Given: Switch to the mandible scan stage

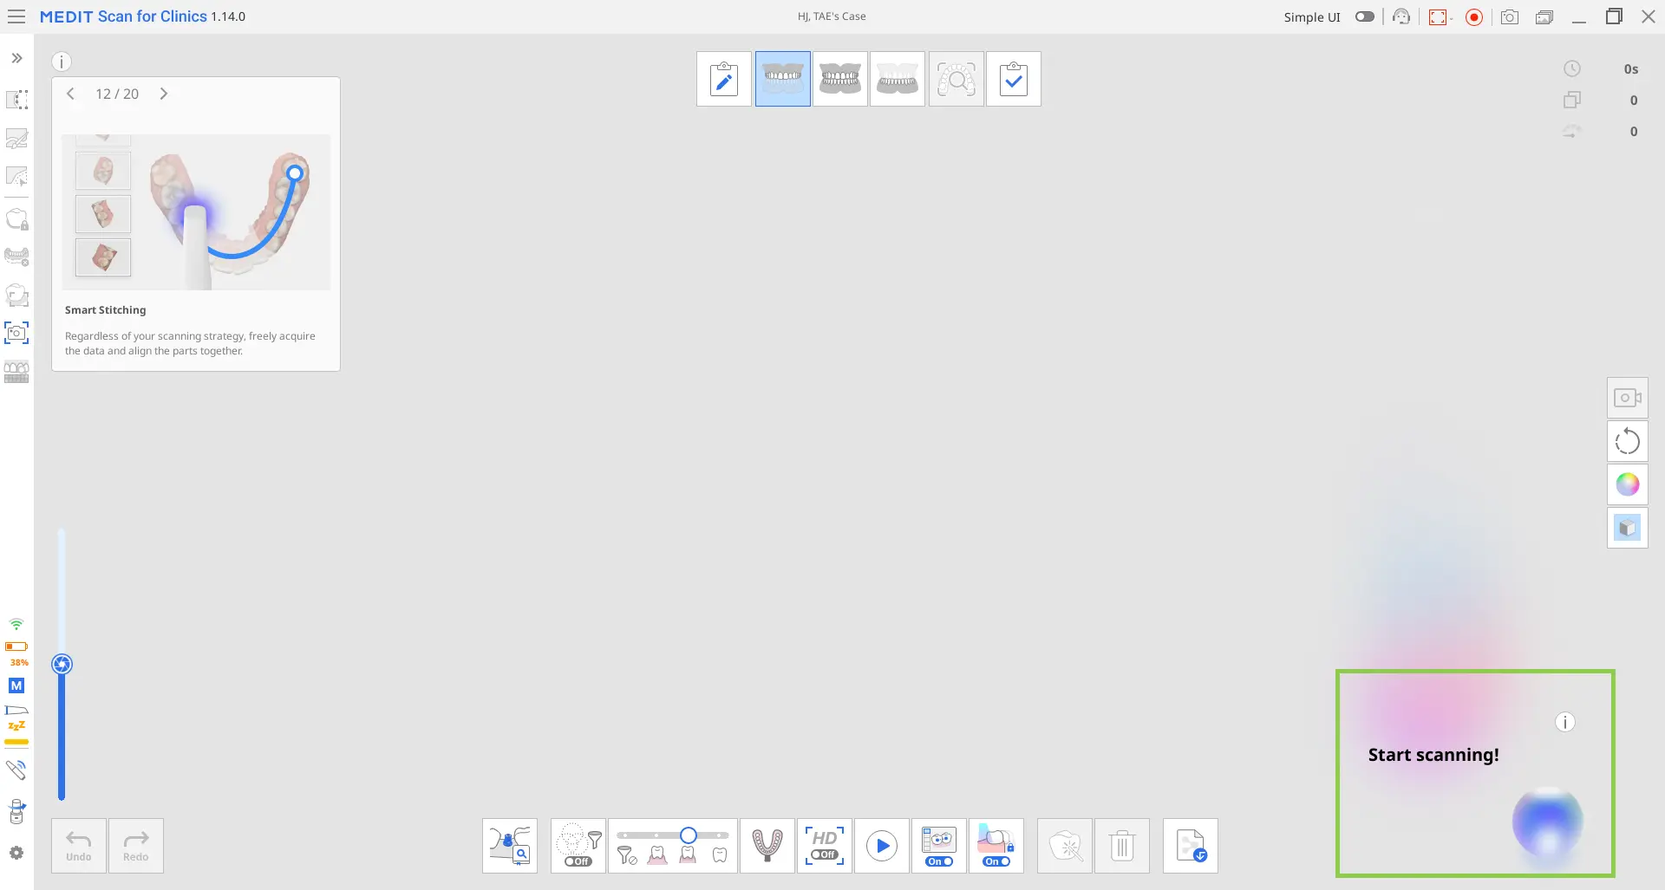Looking at the screenshot, I should coord(898,79).
